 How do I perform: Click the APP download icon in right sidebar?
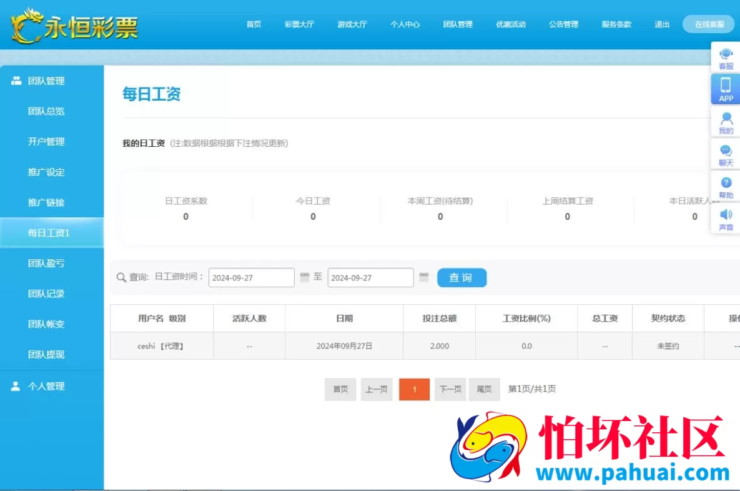click(x=725, y=89)
